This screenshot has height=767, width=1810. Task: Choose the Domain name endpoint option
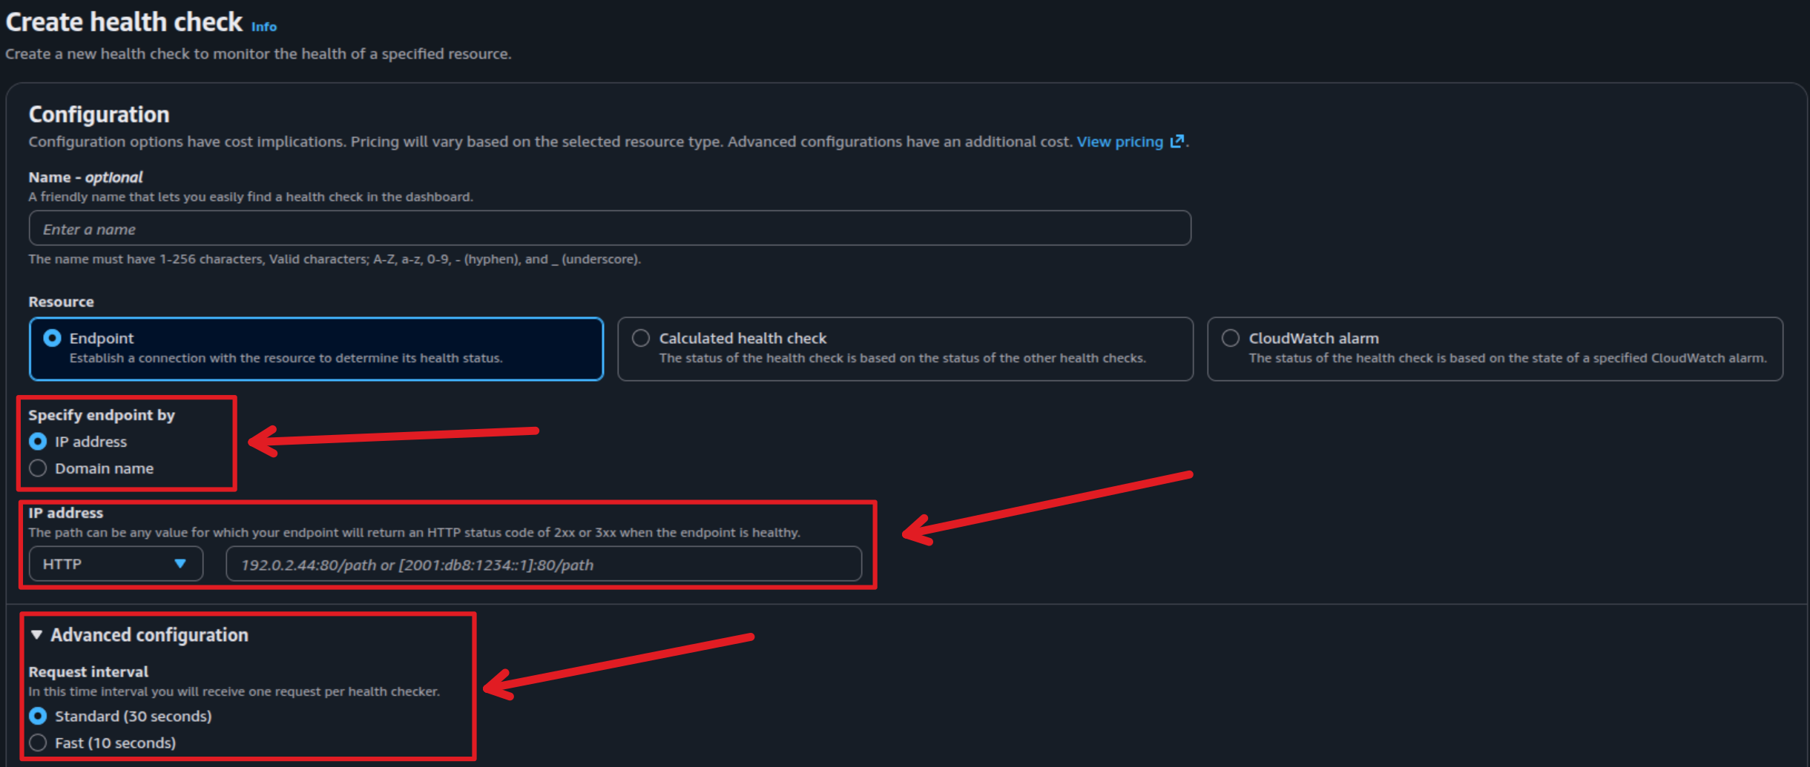38,468
